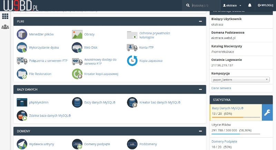Click the Wykorzystanie dysku icon
This screenshot has width=276, height=150.
(x=22, y=47)
